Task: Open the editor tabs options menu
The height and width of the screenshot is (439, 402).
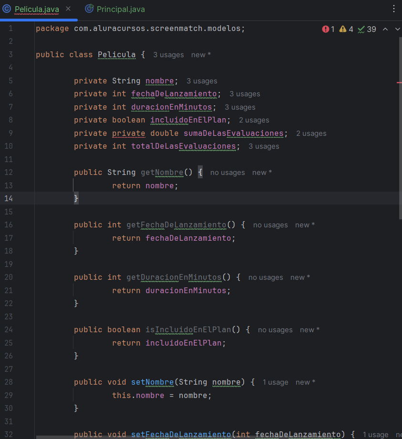Action: tap(394, 9)
